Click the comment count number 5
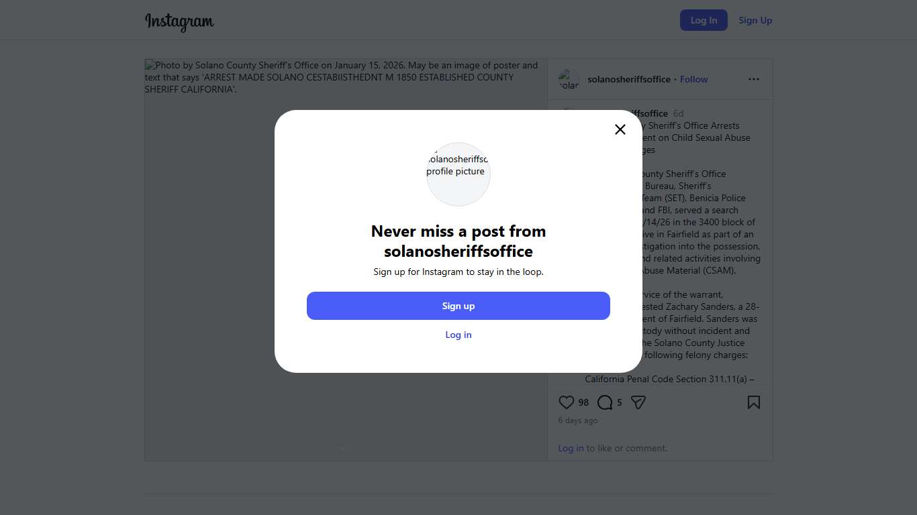Screen dimensions: 917x515 pyautogui.click(x=620, y=402)
